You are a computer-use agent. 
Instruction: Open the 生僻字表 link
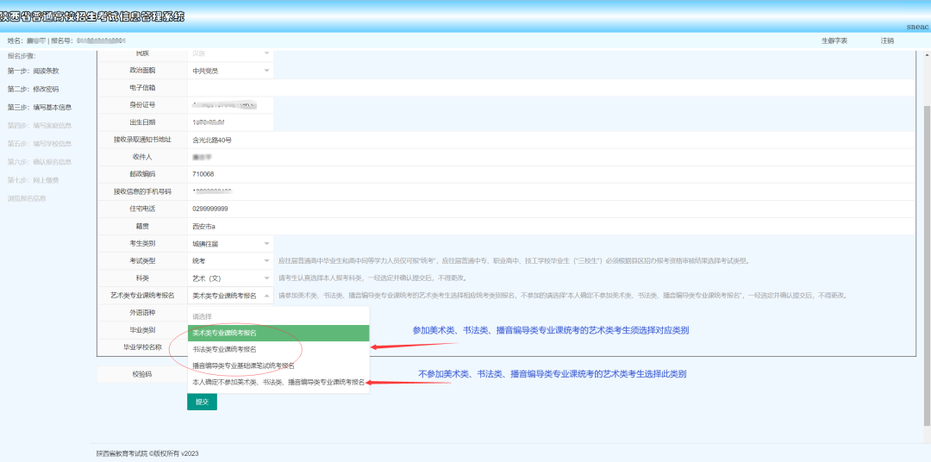[834, 41]
